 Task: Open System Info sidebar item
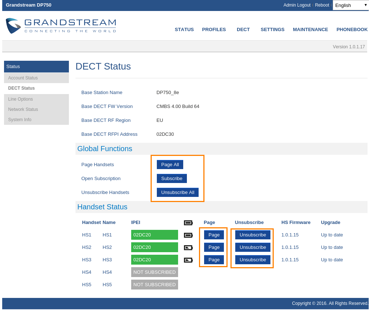tap(37, 120)
